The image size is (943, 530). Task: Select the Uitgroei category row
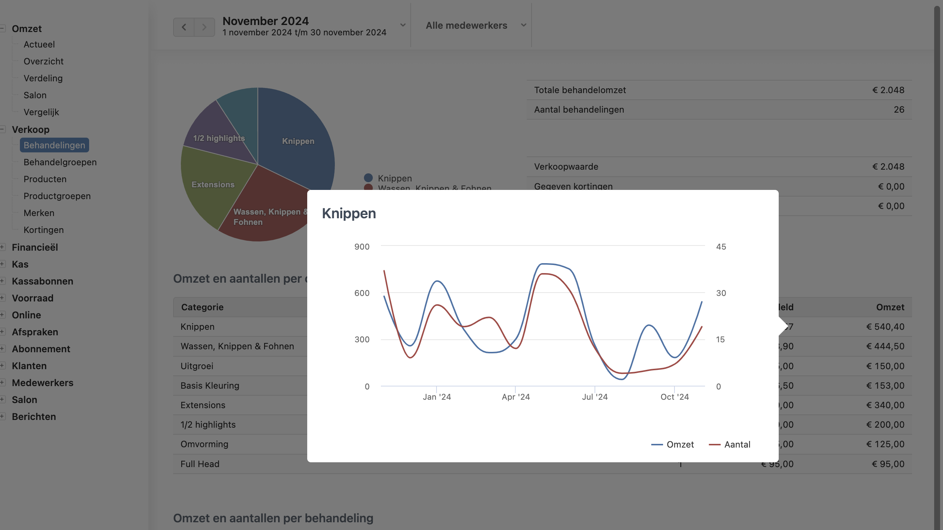pyautogui.click(x=197, y=366)
